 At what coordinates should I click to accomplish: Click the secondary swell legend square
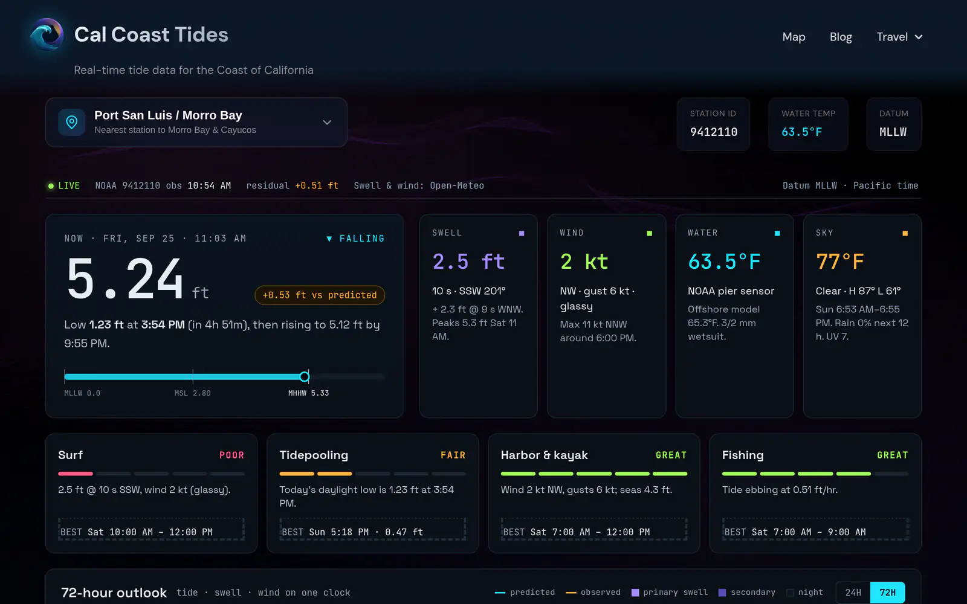[x=722, y=593]
